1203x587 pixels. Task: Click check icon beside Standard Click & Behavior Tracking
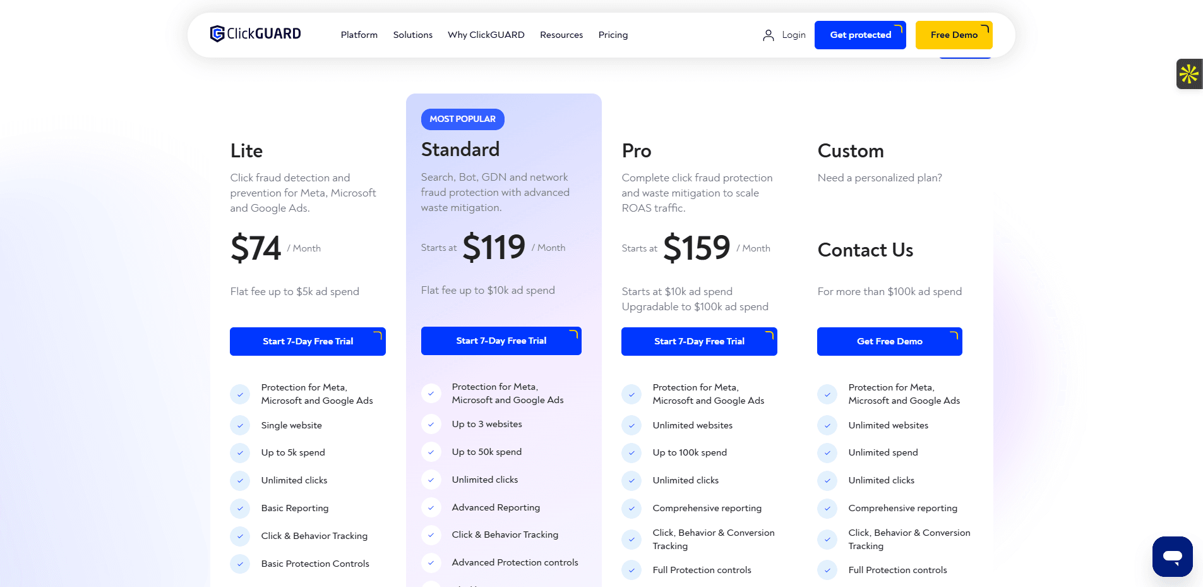point(431,535)
